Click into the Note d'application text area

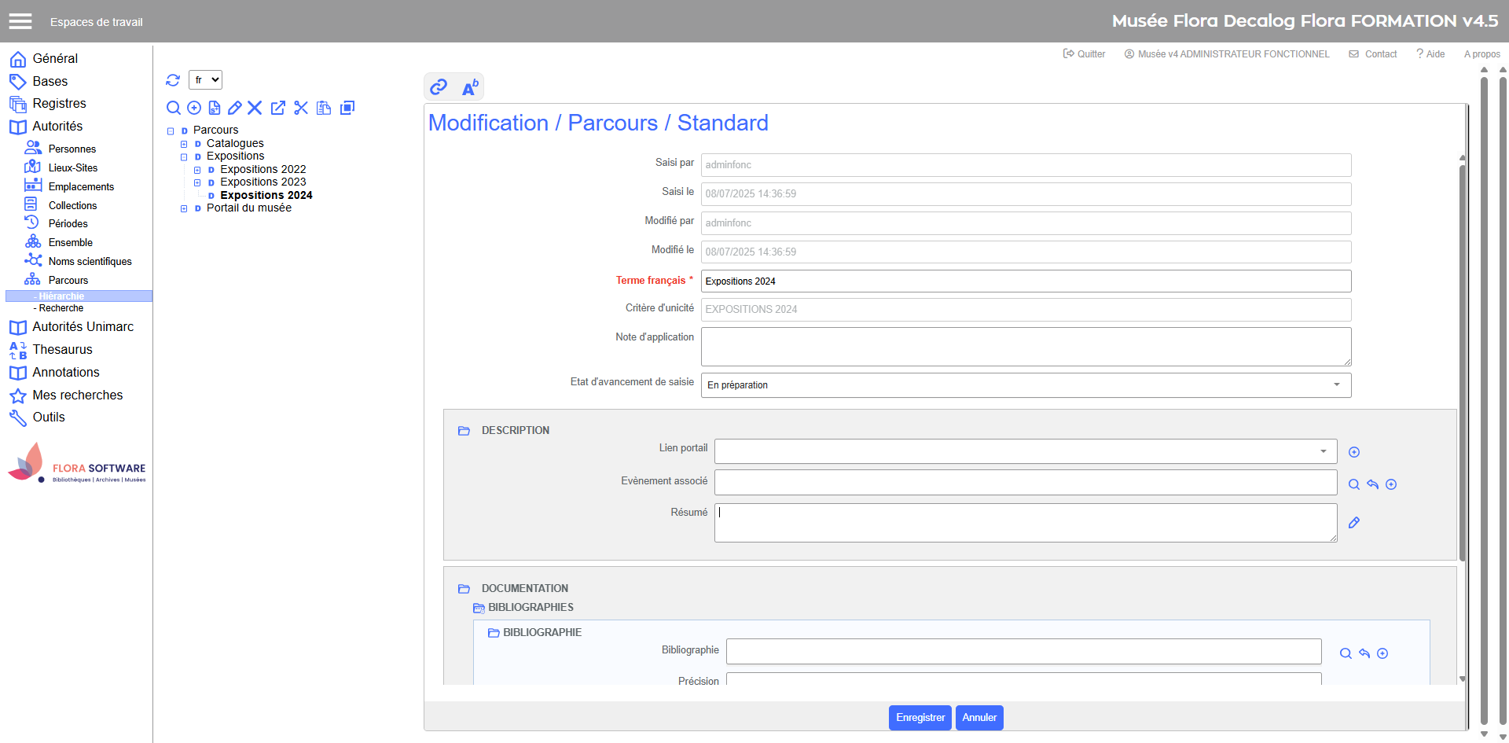tap(1026, 347)
